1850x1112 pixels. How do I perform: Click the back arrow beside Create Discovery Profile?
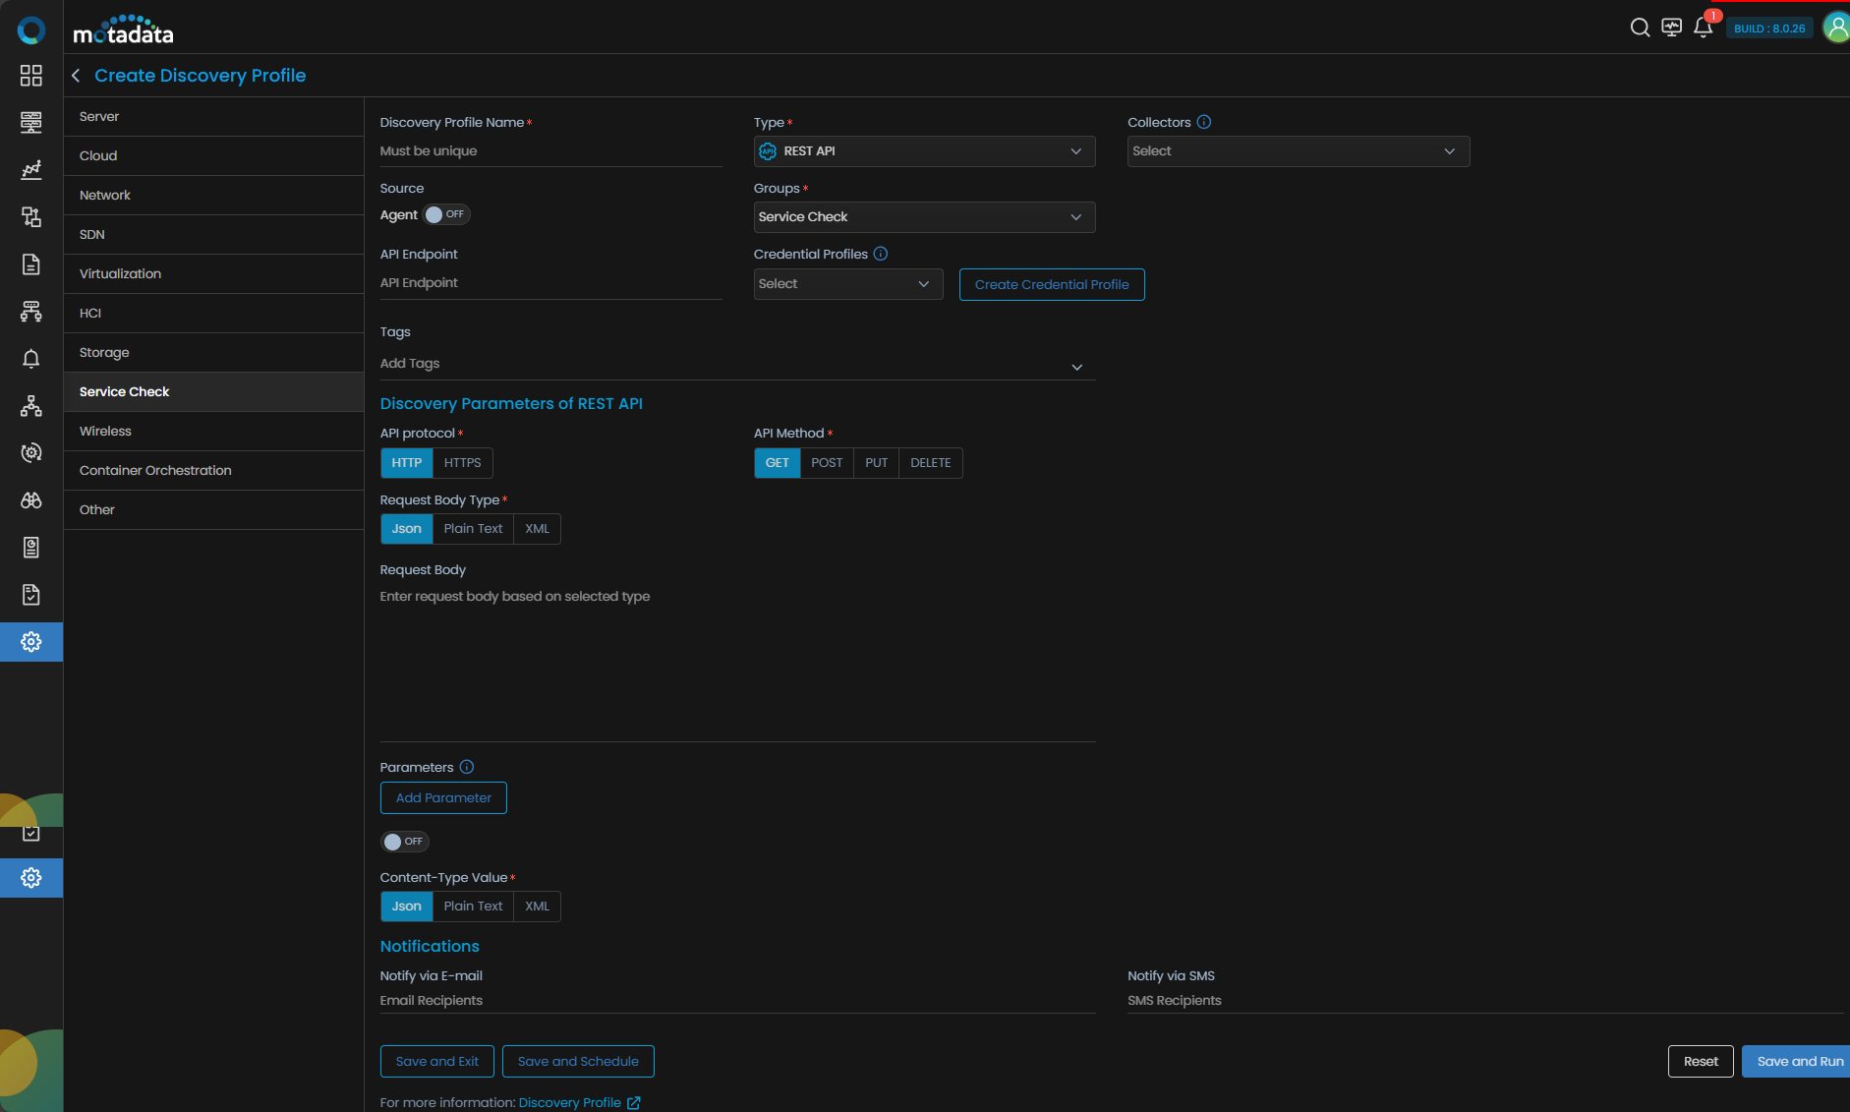(76, 76)
